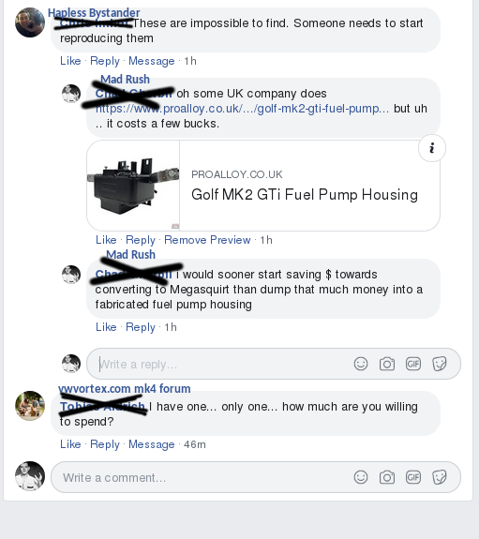Click the sticker icon in the reply box

(440, 364)
